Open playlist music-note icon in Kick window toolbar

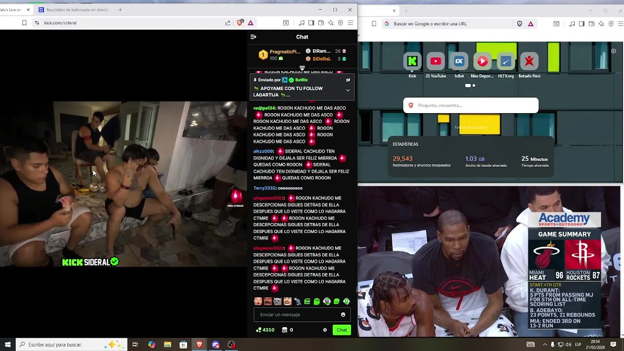[302, 23]
